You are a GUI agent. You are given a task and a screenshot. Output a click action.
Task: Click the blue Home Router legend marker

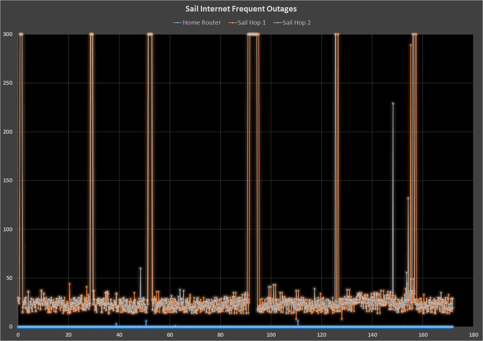[x=177, y=23]
